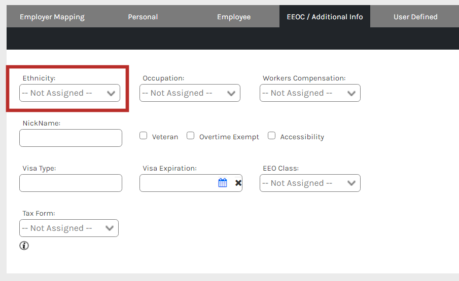Image resolution: width=459 pixels, height=281 pixels.
Task: Click the Workers Compensation label
Action: point(304,78)
